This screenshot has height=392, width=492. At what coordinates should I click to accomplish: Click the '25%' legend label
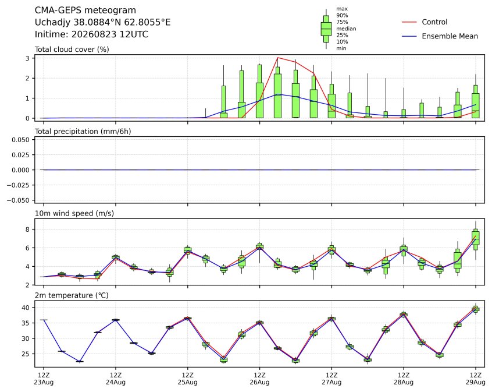[342, 35]
